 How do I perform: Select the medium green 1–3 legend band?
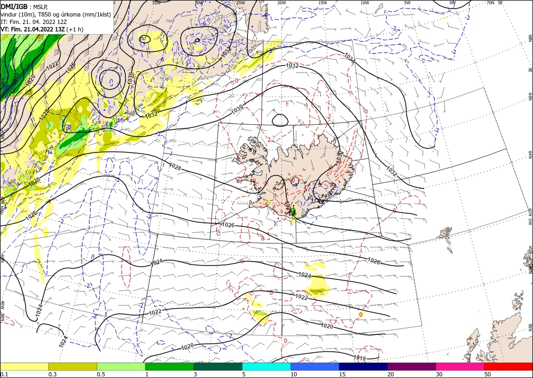tap(169, 366)
